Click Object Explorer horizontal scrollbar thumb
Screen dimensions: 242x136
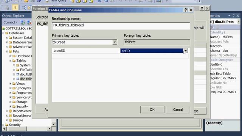(17, 128)
